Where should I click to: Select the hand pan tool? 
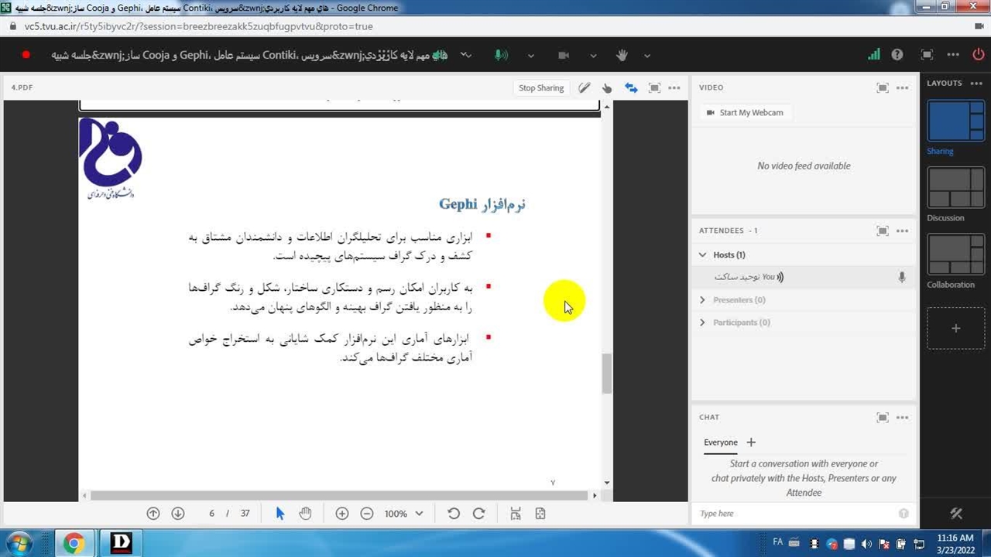(305, 514)
